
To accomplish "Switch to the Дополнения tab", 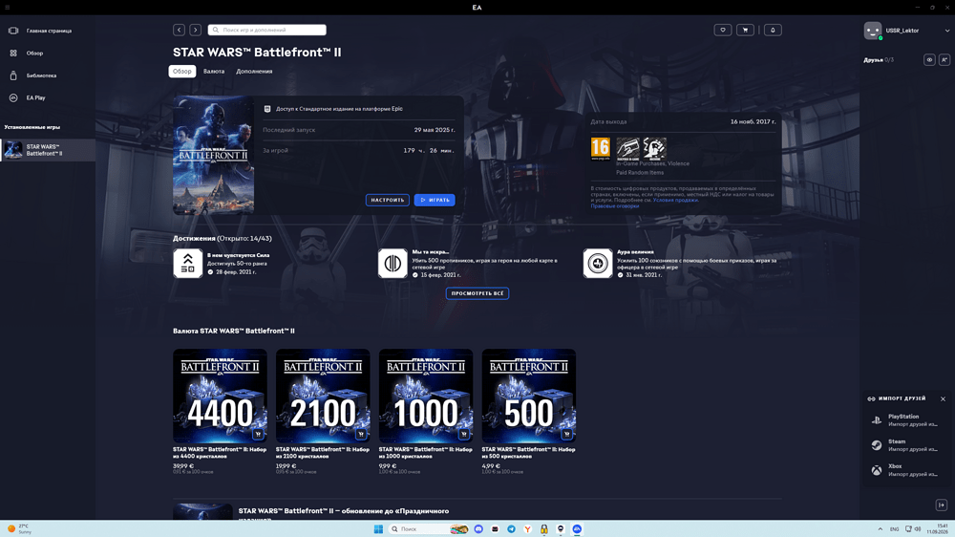I will 254,72.
